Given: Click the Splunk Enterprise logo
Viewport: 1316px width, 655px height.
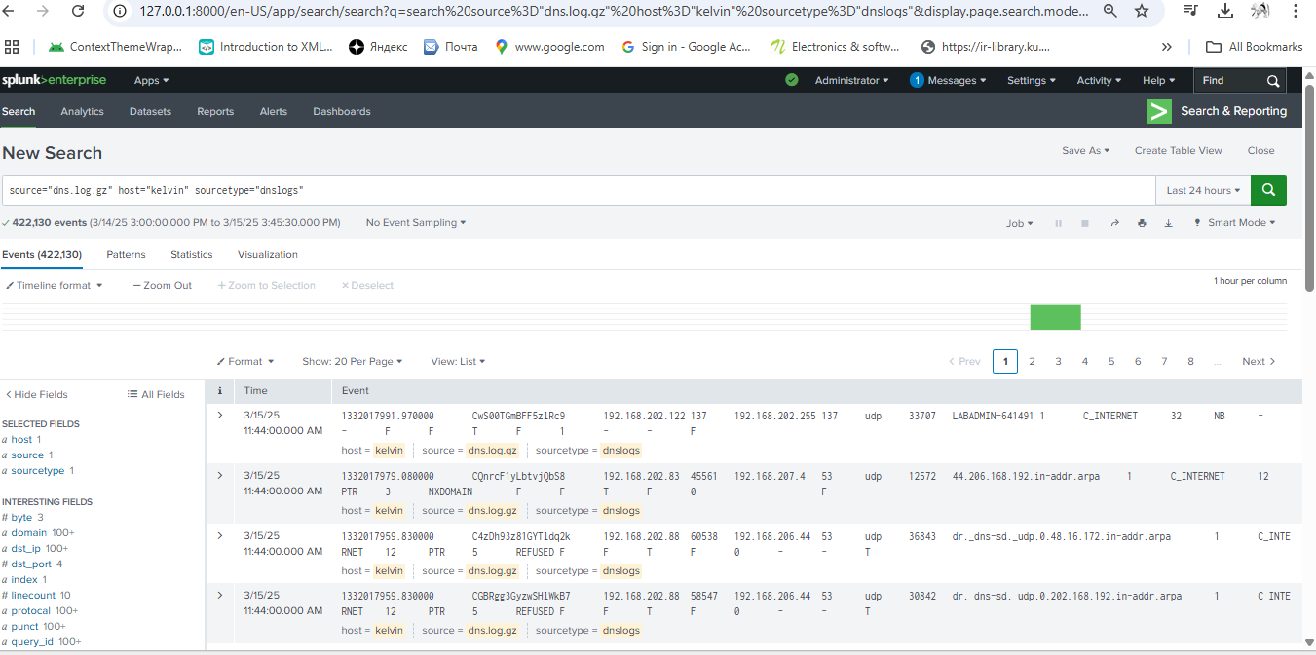Looking at the screenshot, I should tap(55, 80).
